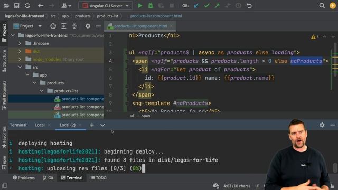Click the src breadcrumb
Image resolution: width=338 pixels, height=190 pixels.
(53, 16)
